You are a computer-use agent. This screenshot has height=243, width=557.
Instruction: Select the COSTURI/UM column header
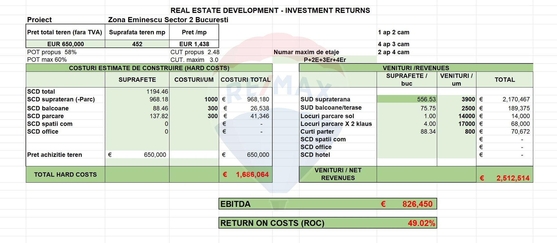pos(194,80)
